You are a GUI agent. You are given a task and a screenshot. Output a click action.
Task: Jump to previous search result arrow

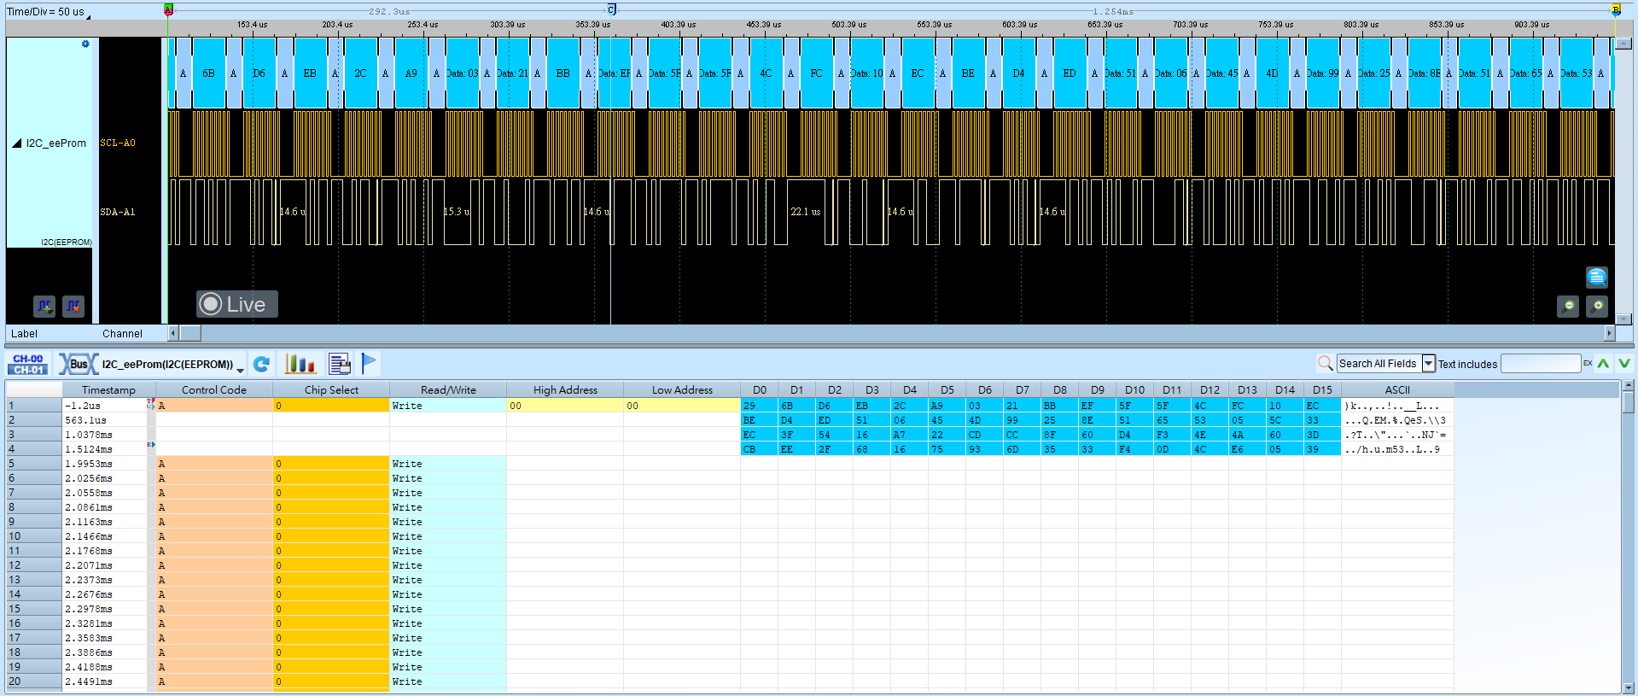(1604, 364)
